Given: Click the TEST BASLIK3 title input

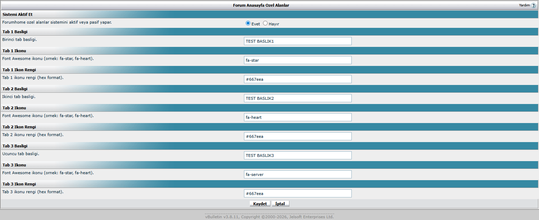Looking at the screenshot, I should coord(297,155).
